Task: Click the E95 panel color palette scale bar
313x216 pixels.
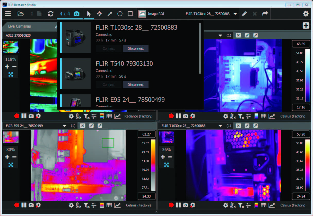Action: tap(153, 165)
